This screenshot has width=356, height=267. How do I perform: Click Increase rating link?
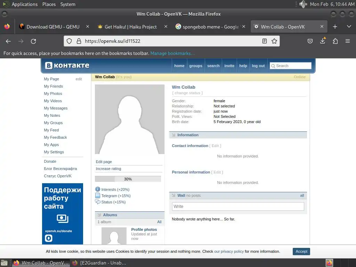click(x=108, y=169)
